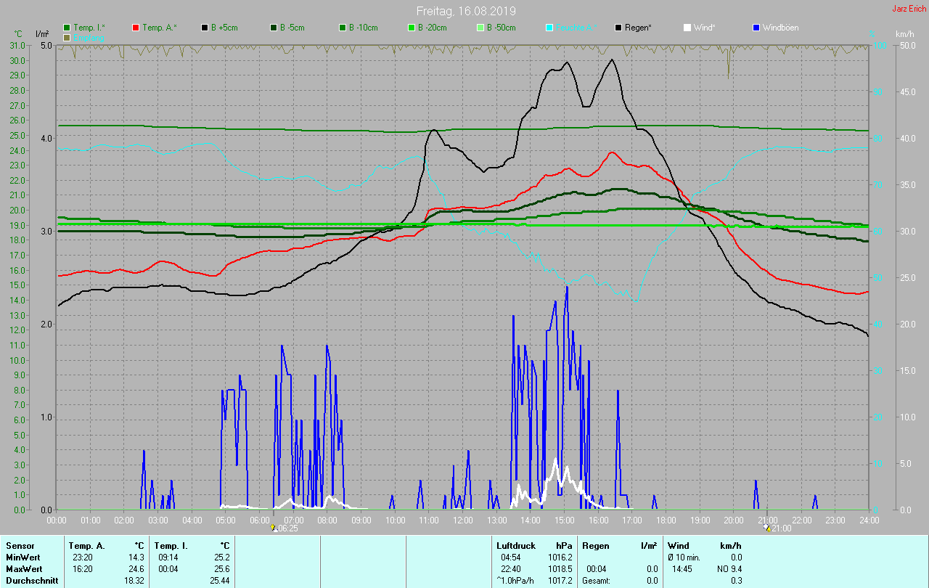Screen dimensions: 929x588
Task: Click the olive swatch in the second legend row
Action: click(x=67, y=37)
